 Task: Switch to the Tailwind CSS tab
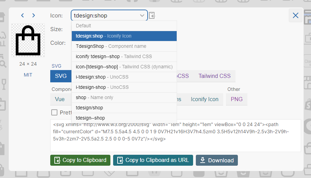pos(215,76)
